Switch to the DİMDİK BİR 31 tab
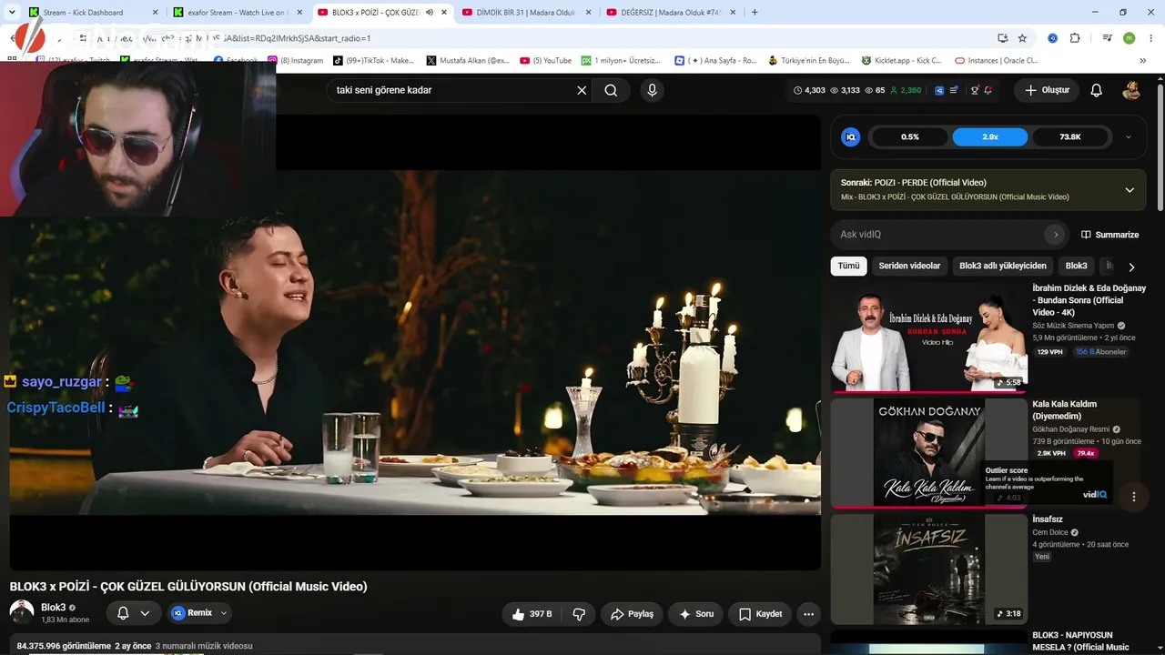Screen dimensions: 1165x655 coord(525,12)
